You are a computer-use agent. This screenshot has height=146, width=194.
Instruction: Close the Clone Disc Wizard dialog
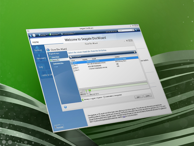tap(130, 40)
